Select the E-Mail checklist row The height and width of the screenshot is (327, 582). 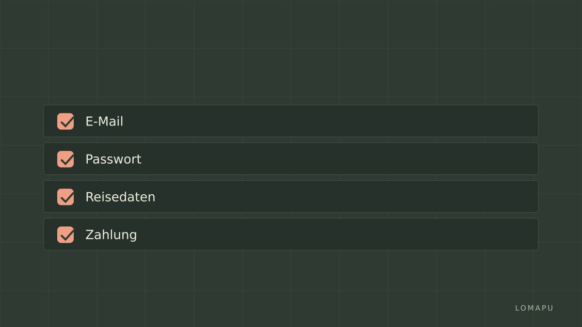[x=291, y=121]
